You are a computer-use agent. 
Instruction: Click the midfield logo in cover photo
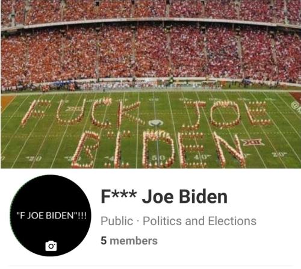156,123
